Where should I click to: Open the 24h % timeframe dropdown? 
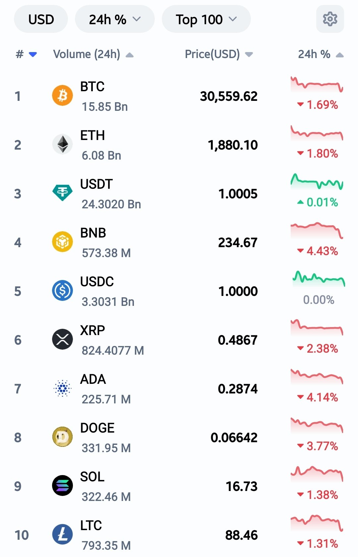pos(115,19)
